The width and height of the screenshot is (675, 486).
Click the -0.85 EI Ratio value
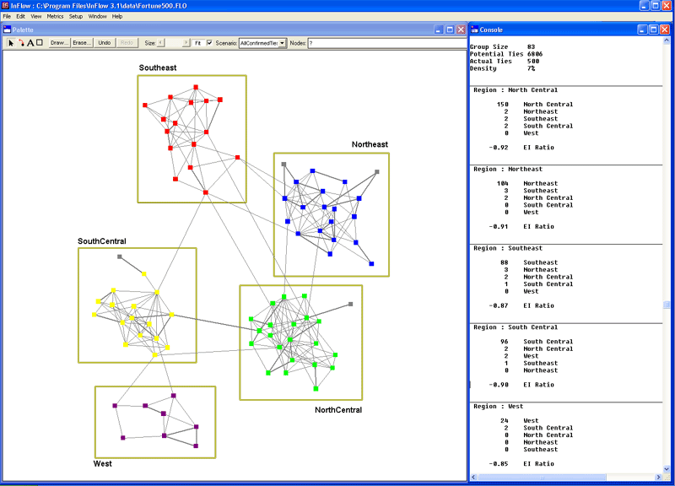[x=499, y=464]
